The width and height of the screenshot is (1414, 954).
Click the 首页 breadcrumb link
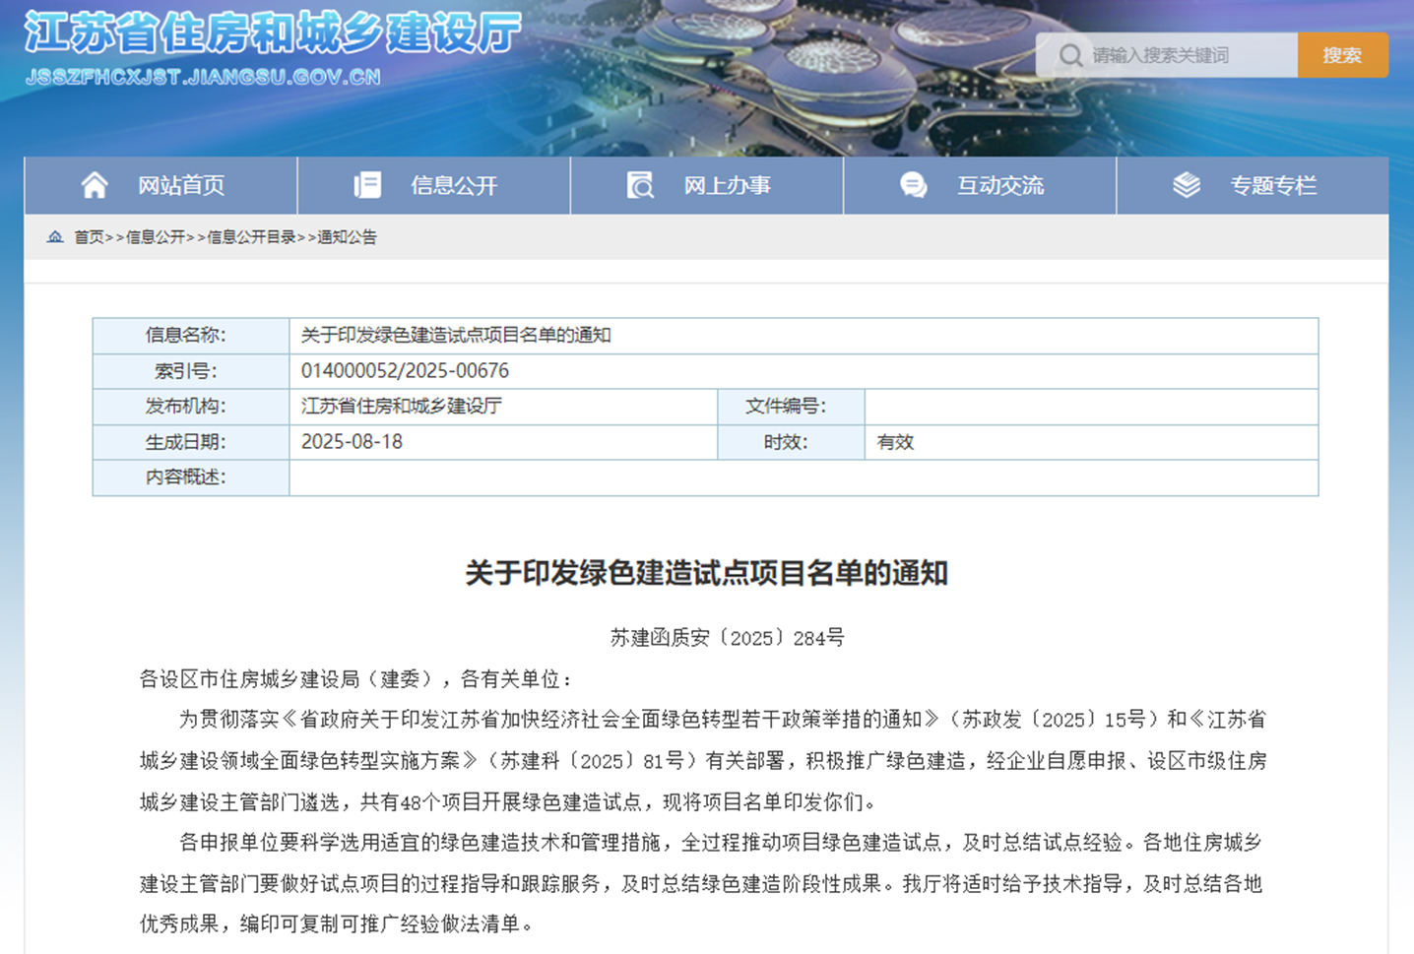coord(89,237)
